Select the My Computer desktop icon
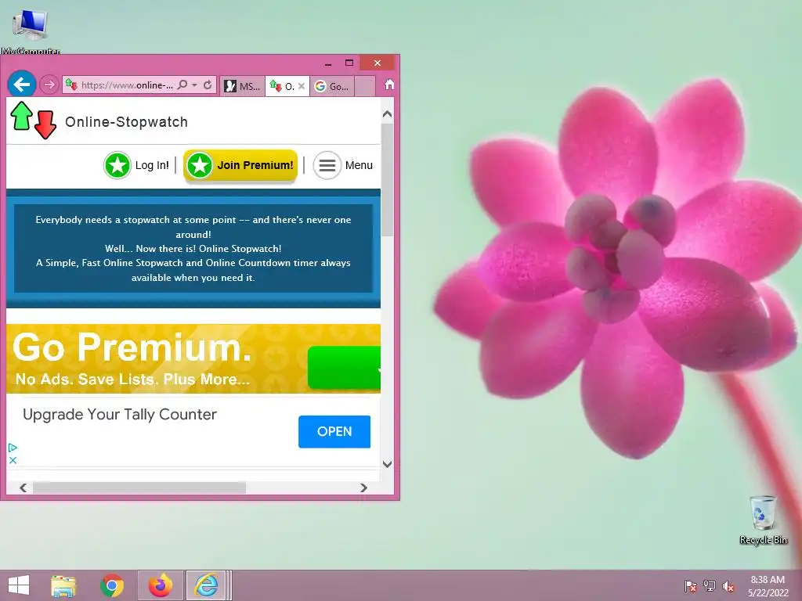802x601 pixels. pyautogui.click(x=31, y=30)
